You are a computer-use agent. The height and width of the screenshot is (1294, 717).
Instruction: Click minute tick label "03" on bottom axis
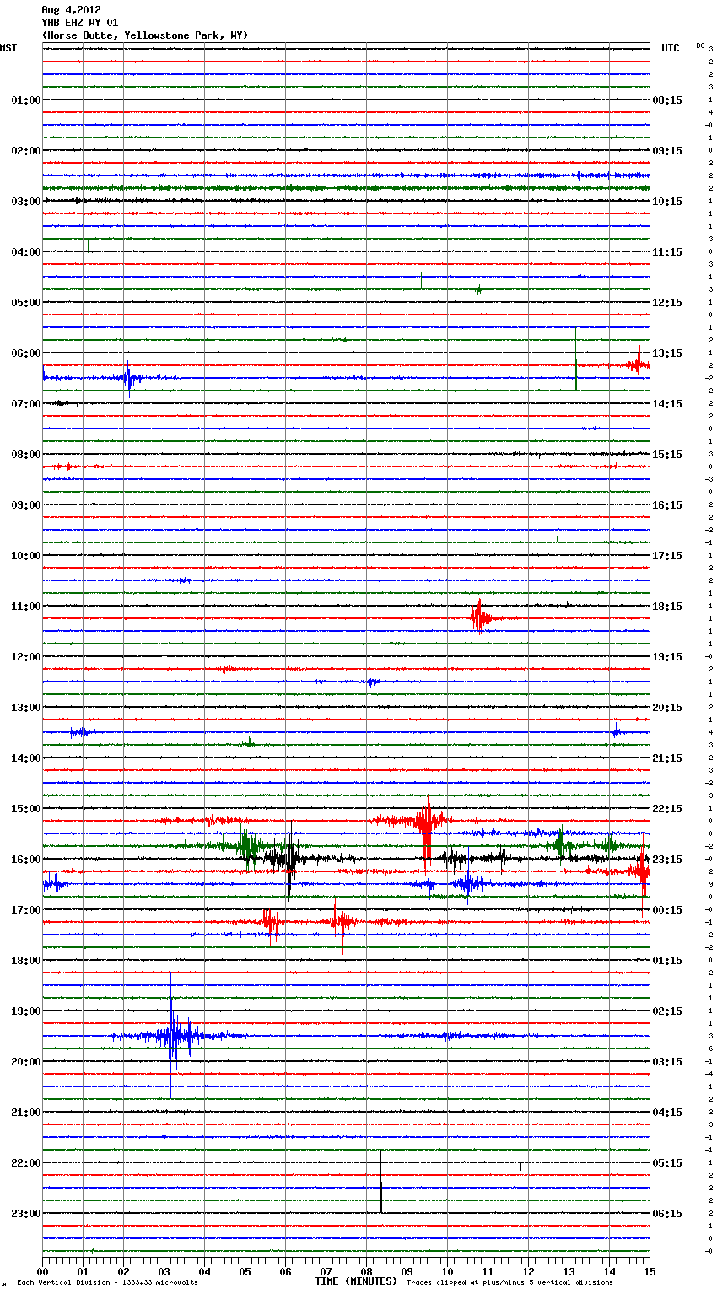click(164, 1271)
